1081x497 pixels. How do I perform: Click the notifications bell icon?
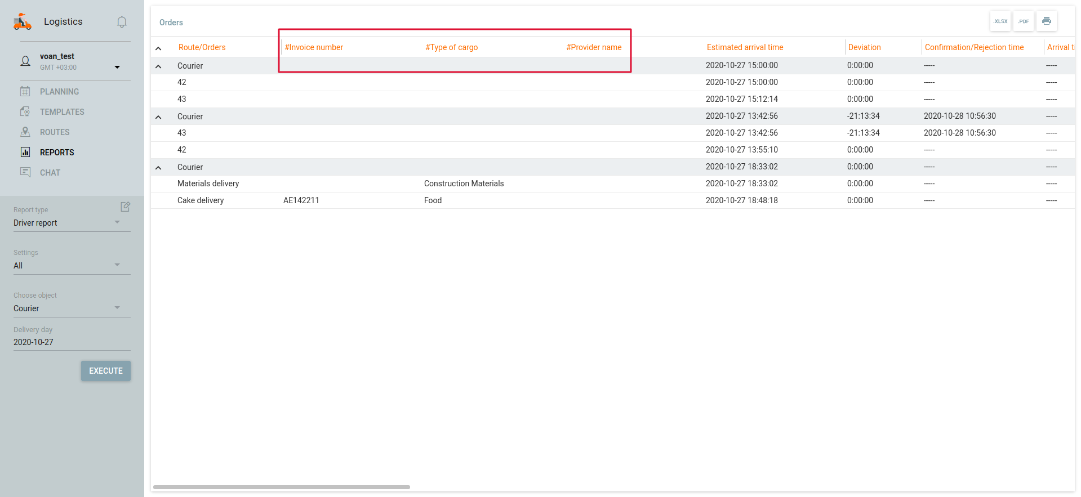click(x=122, y=22)
